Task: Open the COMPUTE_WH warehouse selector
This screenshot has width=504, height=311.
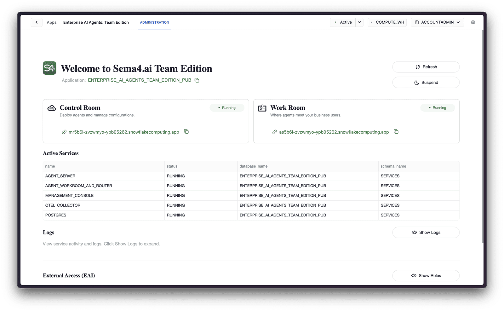Action: point(387,22)
